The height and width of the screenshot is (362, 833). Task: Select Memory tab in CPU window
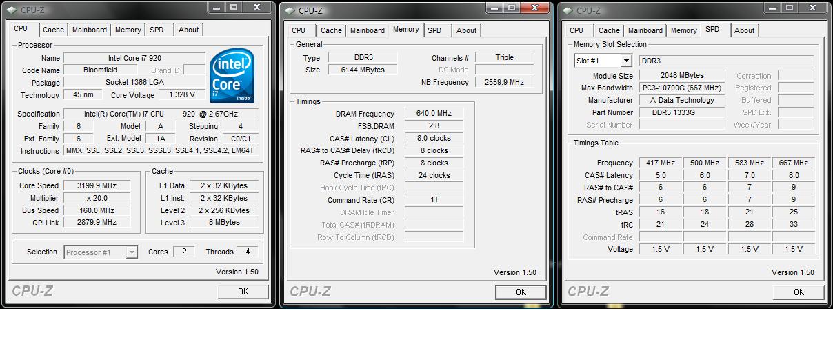pyautogui.click(x=128, y=30)
